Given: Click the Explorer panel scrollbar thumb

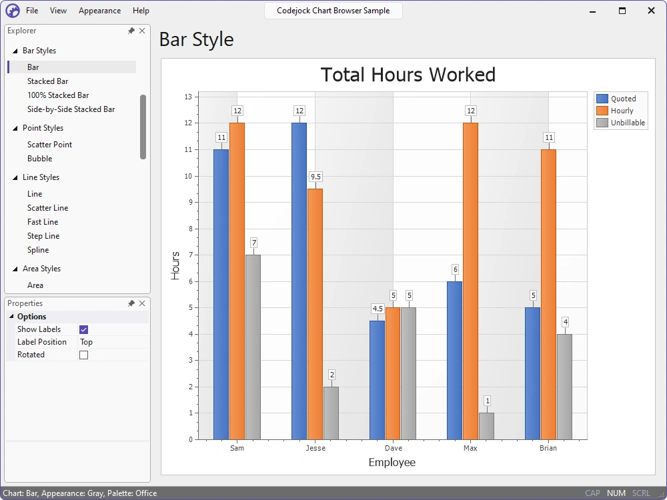Looking at the screenshot, I should 143,127.
